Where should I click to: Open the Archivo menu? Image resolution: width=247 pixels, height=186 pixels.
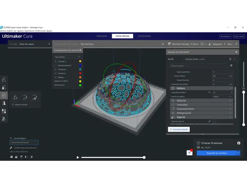[3, 31]
